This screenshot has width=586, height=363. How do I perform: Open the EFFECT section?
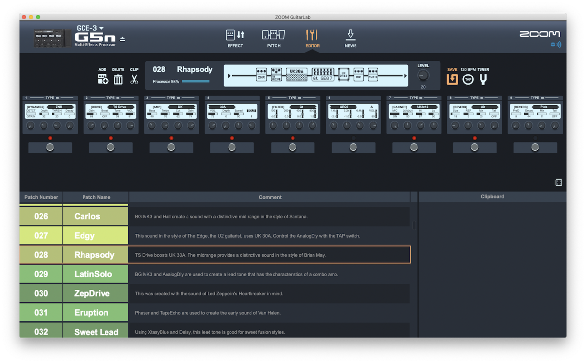(x=235, y=38)
